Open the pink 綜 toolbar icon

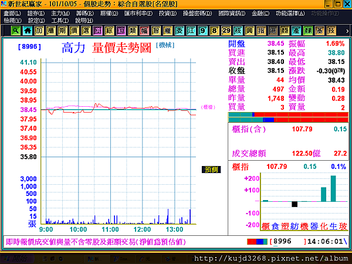(x=121, y=31)
